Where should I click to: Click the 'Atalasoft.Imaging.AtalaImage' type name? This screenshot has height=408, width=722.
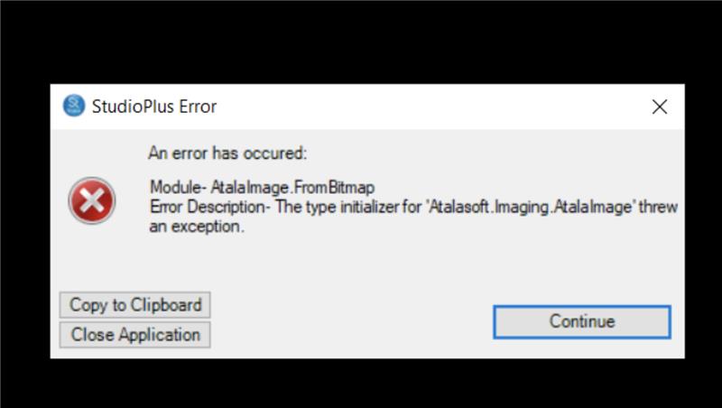click(x=530, y=207)
